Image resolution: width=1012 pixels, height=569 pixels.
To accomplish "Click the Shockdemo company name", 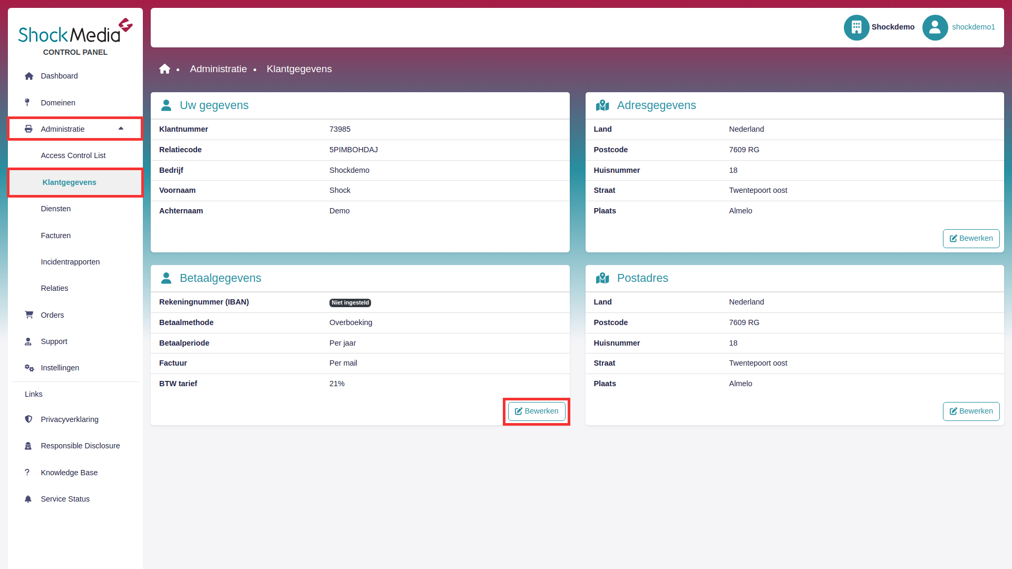I will pos(893,27).
